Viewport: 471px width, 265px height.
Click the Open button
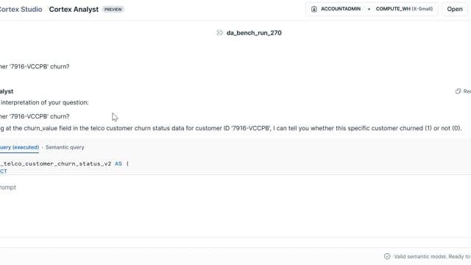[x=455, y=9]
